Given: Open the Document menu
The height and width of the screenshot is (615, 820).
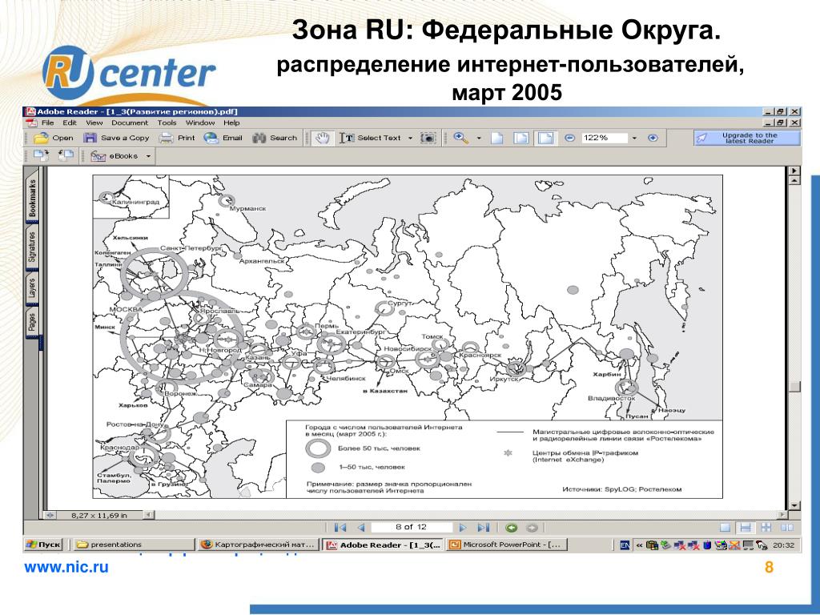Looking at the screenshot, I should pos(130,123).
